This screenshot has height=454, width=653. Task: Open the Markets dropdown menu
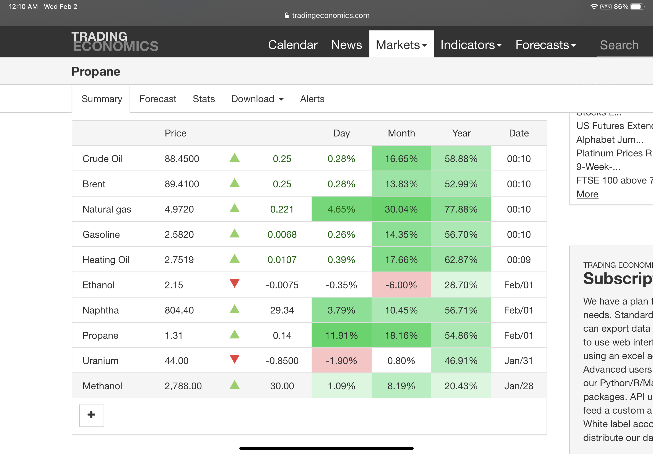(x=401, y=45)
